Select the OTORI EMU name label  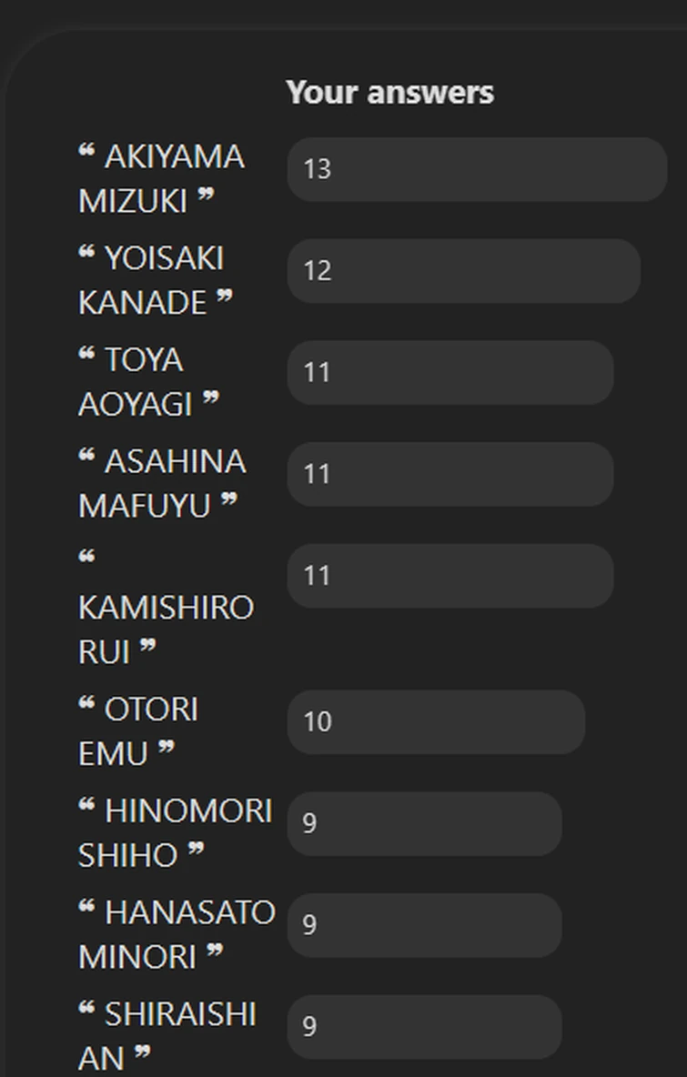pyautogui.click(x=137, y=730)
